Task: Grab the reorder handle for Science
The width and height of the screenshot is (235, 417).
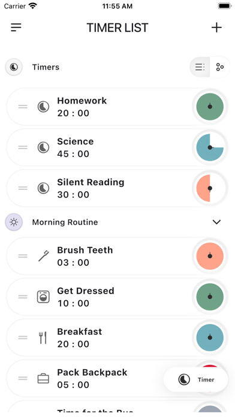Action: tap(23, 147)
